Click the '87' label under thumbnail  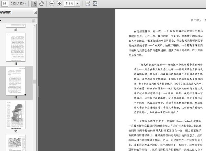[x=16, y=30]
